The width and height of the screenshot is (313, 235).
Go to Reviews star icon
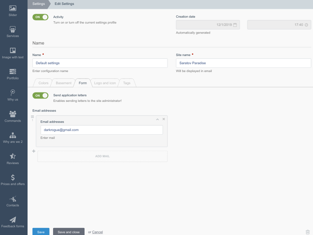pos(13,156)
